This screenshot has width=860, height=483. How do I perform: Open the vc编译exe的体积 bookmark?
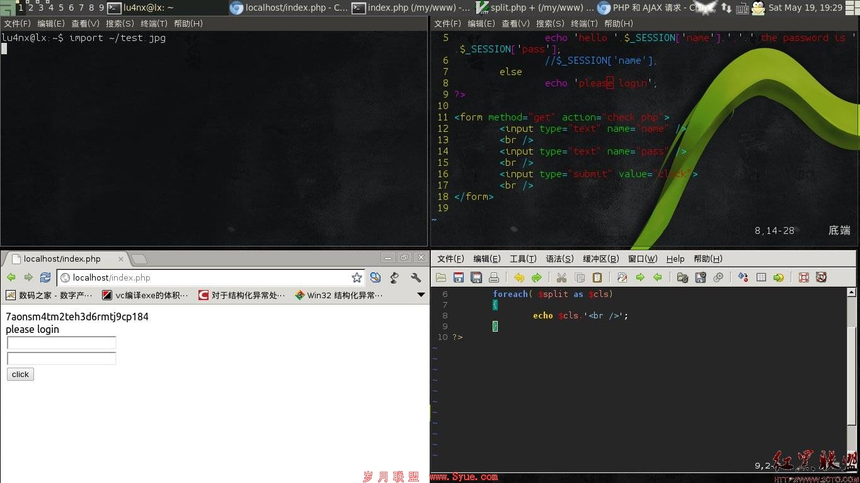(x=146, y=295)
